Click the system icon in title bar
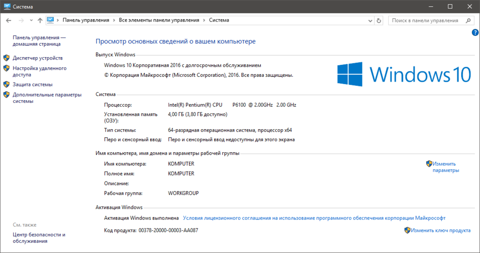 7,6
